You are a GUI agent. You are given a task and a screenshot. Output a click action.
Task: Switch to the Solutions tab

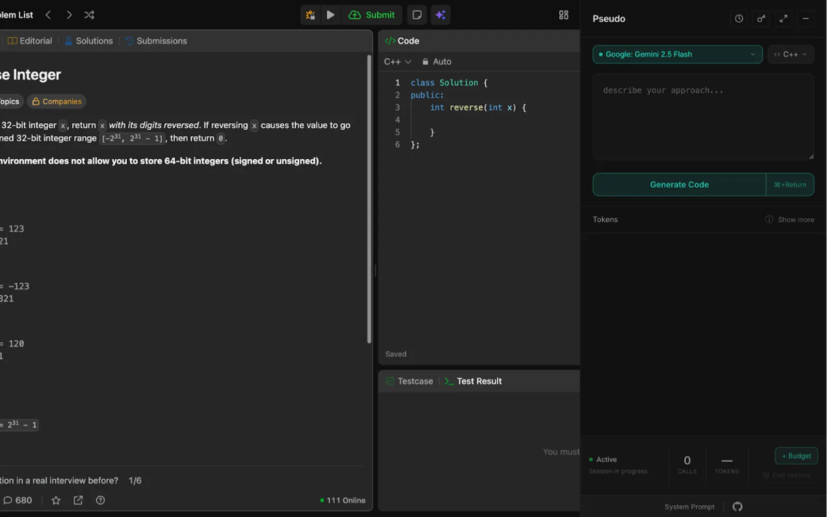point(88,41)
